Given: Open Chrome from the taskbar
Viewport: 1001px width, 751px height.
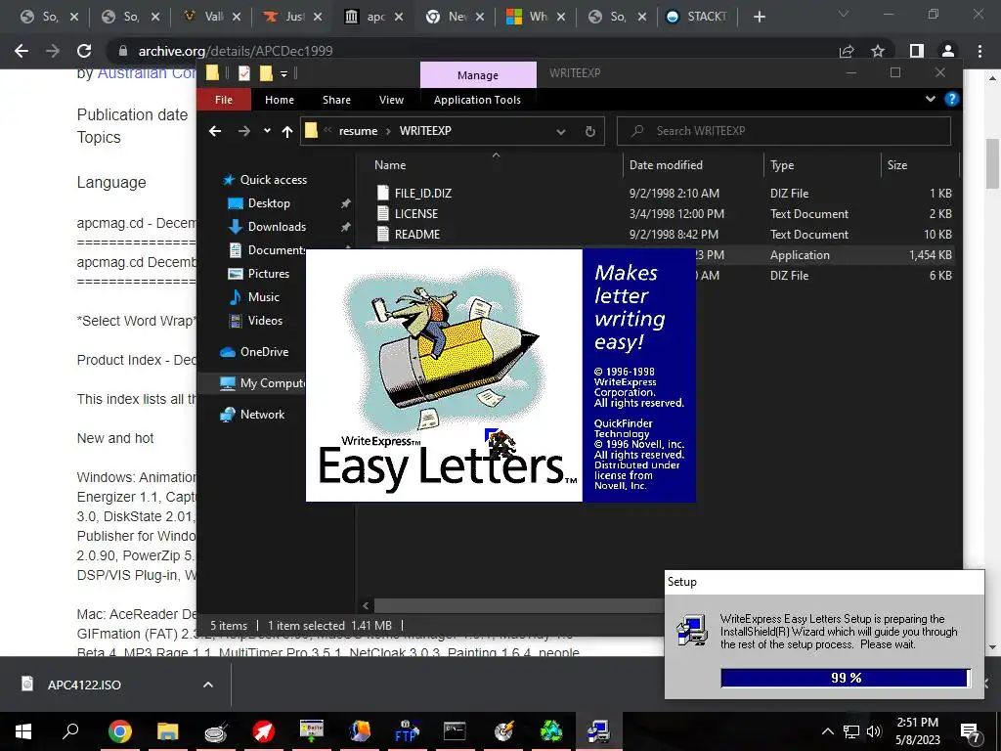Looking at the screenshot, I should pyautogui.click(x=119, y=731).
